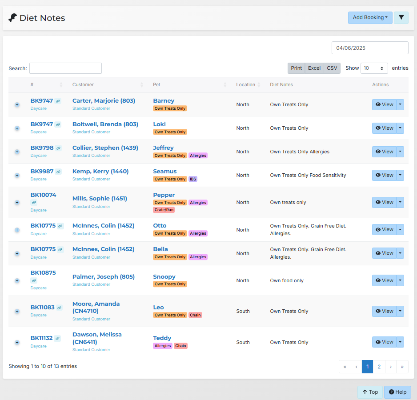This screenshot has width=417, height=400.
Task: Open customer Collier, Stephen (1439)
Action: 105,148
